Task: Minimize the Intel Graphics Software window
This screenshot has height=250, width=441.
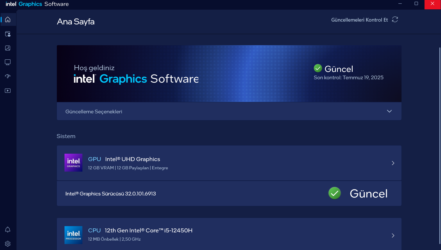Action: 400,4
